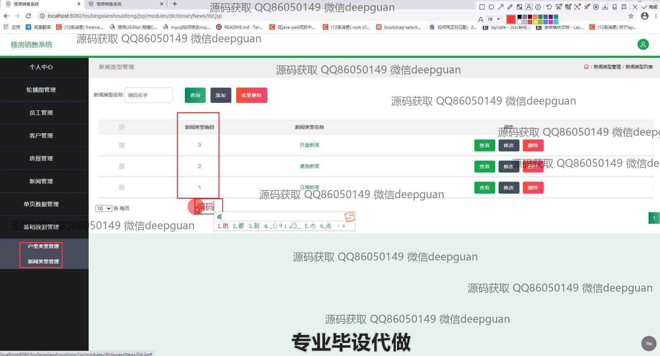
Task: Delete the 开盘新闻 row with 删除
Action: [x=533, y=145]
